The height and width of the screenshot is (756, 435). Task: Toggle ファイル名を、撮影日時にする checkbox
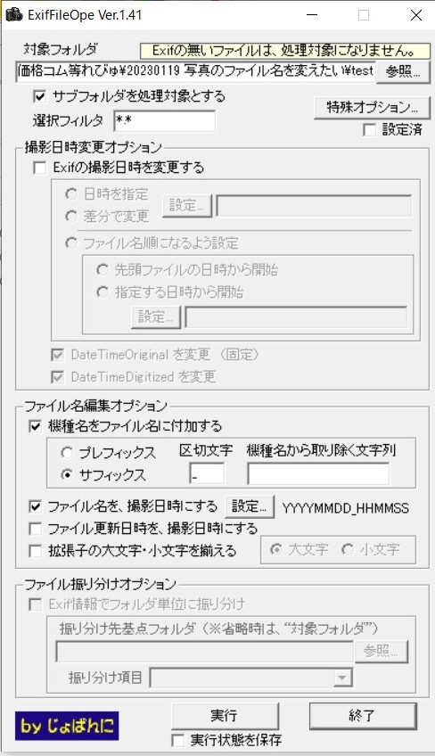pos(36,506)
